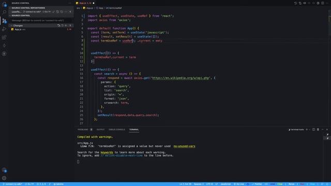This screenshot has width=331, height=186.
Task: Maximize the panel with chevron icon
Action: (x=323, y=130)
